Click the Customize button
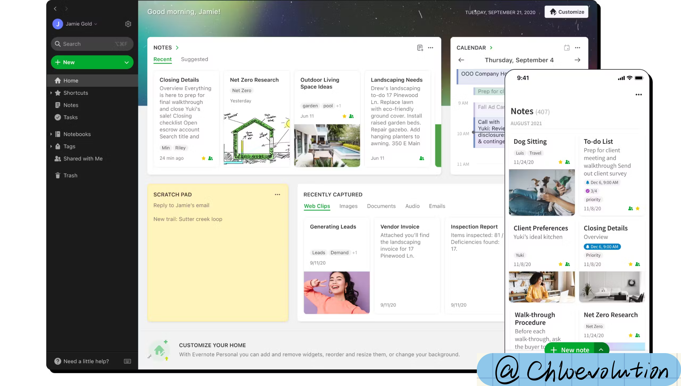The image size is (681, 386). coord(566,12)
